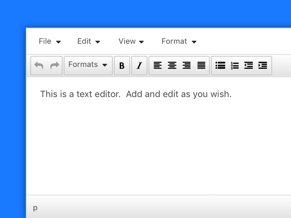Apply left text alignment

158,65
